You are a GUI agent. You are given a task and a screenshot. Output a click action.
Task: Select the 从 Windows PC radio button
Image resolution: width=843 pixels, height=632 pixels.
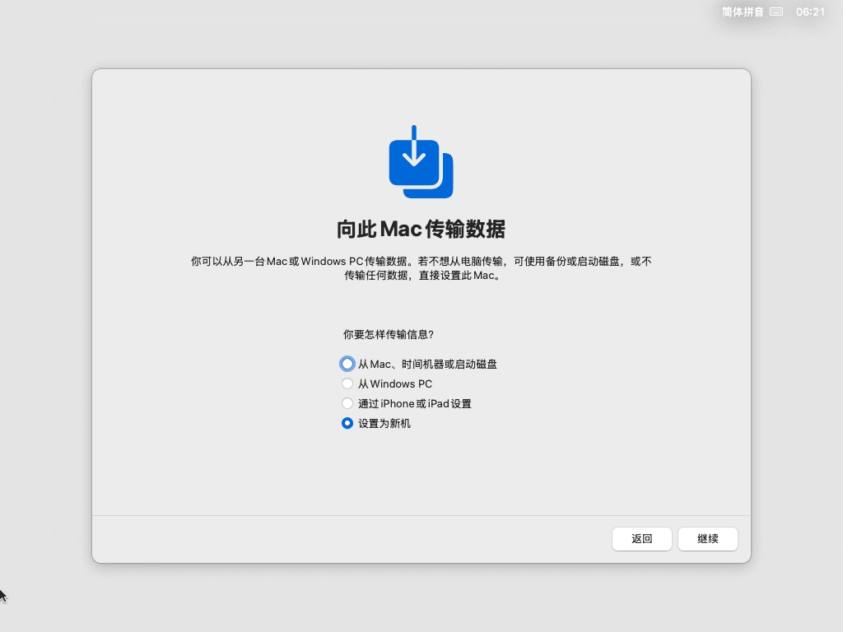pos(347,383)
